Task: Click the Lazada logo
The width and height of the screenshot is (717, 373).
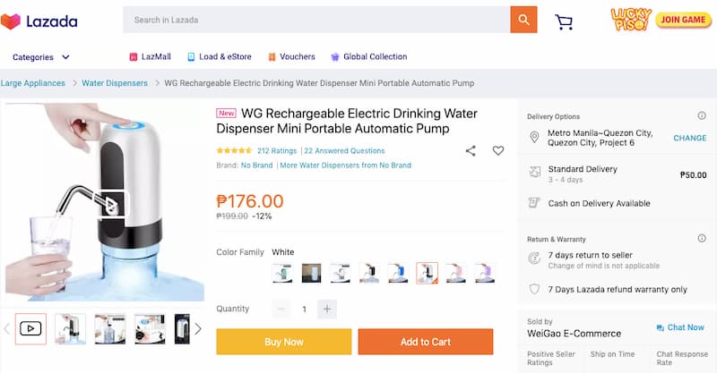Action: [x=39, y=21]
